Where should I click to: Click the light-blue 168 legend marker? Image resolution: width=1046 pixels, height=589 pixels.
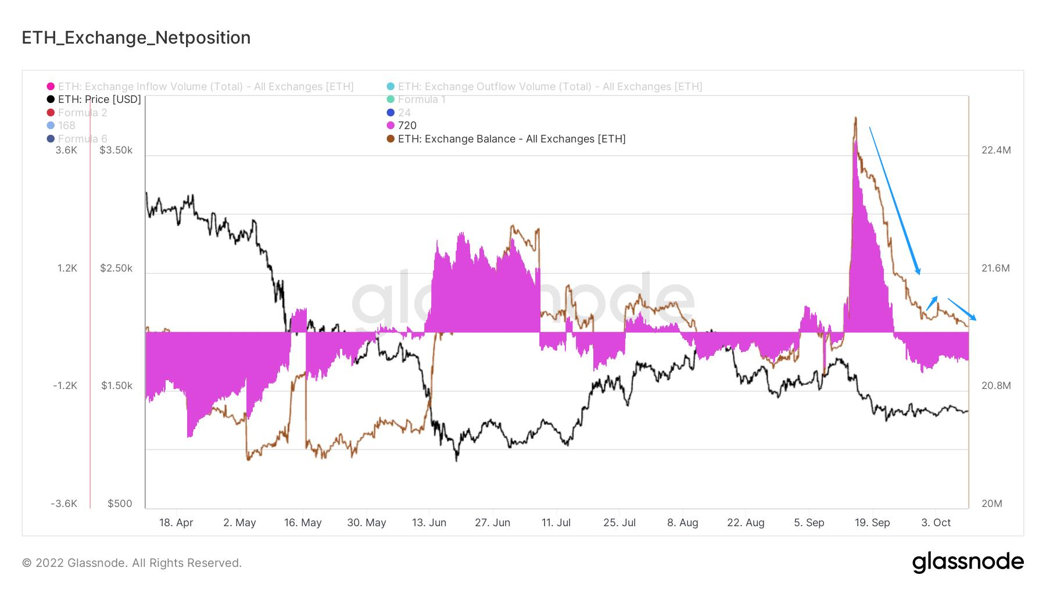pos(51,126)
